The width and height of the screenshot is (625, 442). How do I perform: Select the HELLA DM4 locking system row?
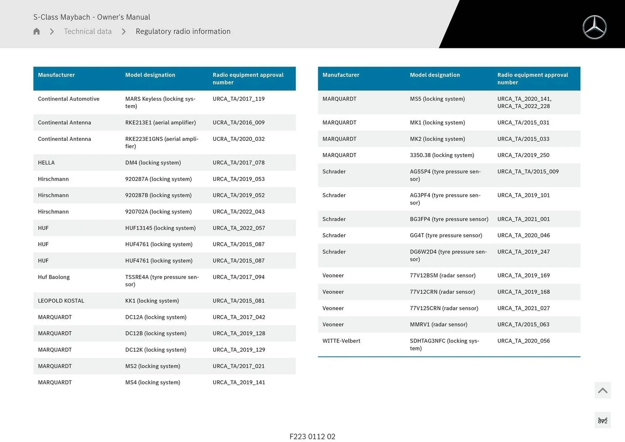(164, 162)
